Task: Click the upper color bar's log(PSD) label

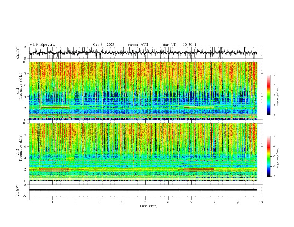Action: [x=278, y=96]
